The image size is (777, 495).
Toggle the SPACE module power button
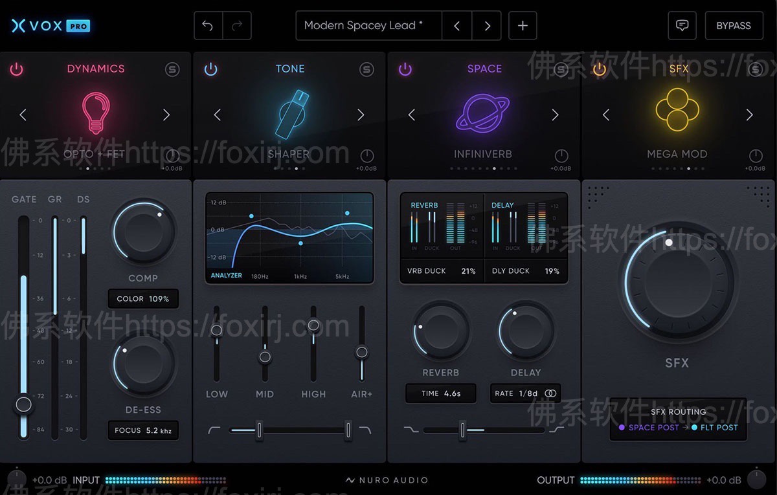pos(405,70)
